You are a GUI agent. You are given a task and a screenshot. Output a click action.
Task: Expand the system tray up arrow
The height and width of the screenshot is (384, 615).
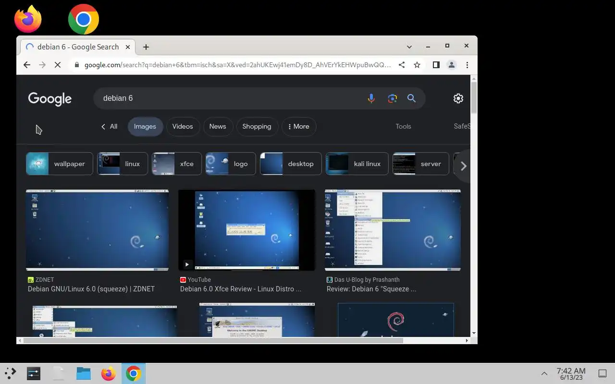tap(544, 373)
